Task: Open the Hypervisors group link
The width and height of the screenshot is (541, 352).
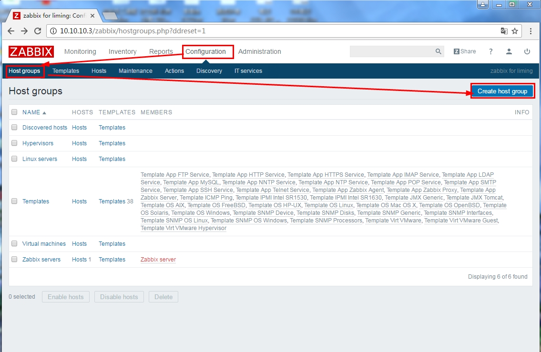Action: [38, 143]
